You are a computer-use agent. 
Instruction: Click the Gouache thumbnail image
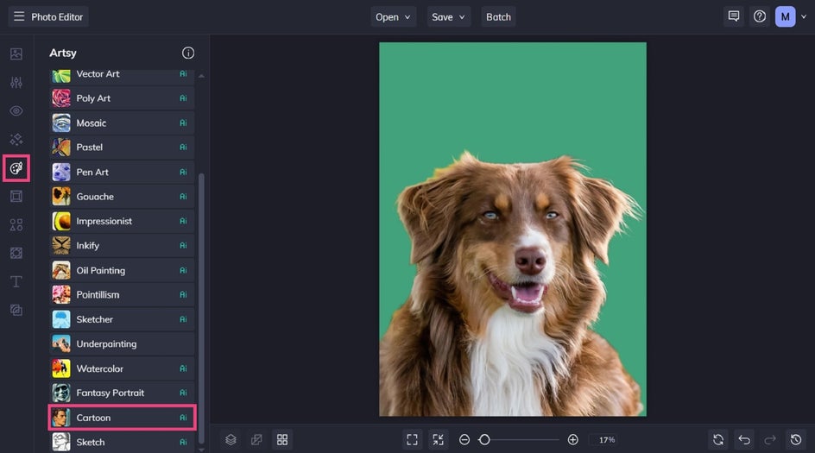click(x=61, y=197)
